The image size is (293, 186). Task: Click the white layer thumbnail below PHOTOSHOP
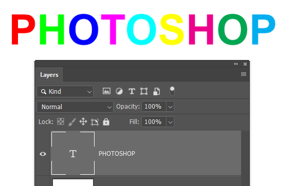[x=73, y=182]
